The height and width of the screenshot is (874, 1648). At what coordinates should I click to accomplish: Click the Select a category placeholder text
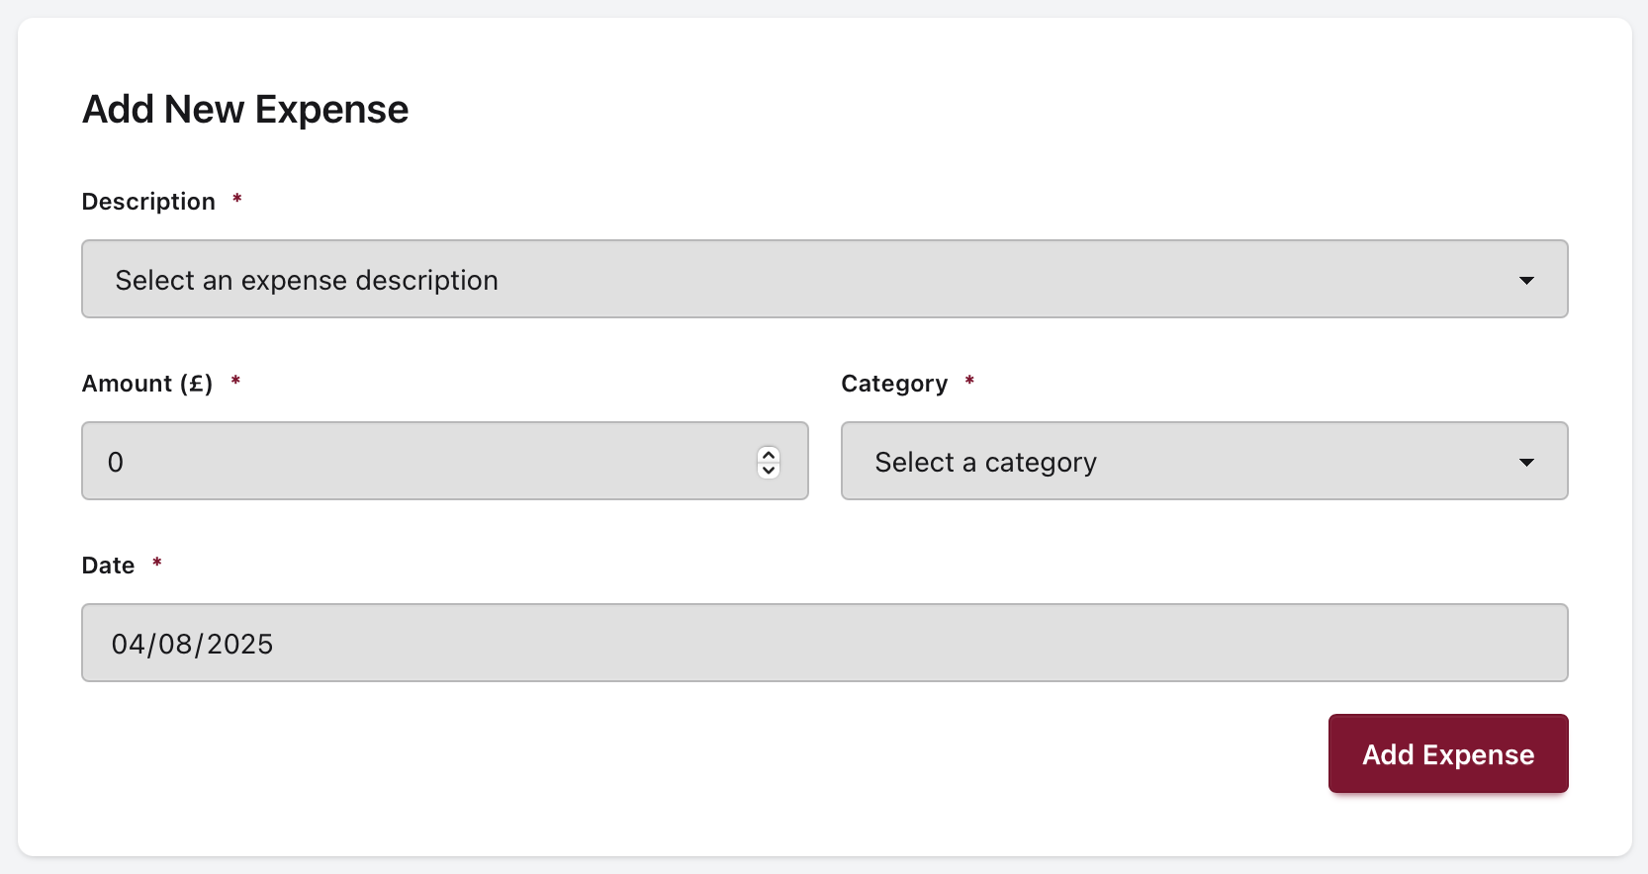pos(984,461)
